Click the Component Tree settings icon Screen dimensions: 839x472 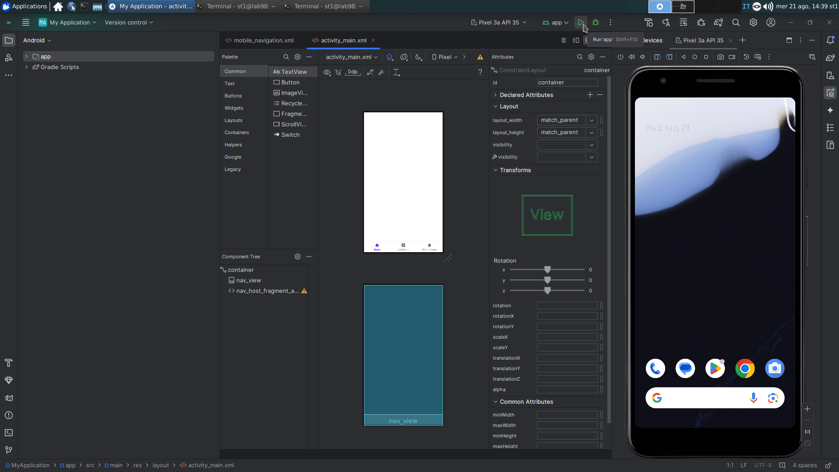pos(298,257)
